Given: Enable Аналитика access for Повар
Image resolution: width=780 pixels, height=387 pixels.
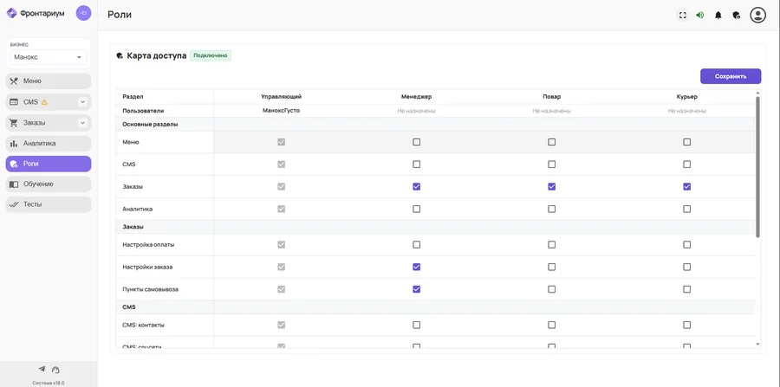Looking at the screenshot, I should pos(552,210).
